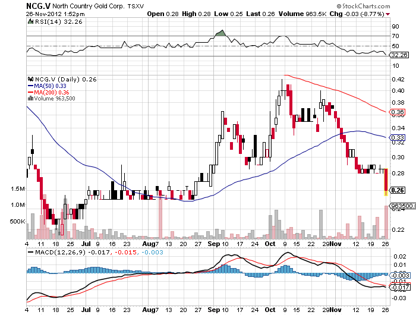
Task: Click the 500K volume axis label
Action: (18, 221)
